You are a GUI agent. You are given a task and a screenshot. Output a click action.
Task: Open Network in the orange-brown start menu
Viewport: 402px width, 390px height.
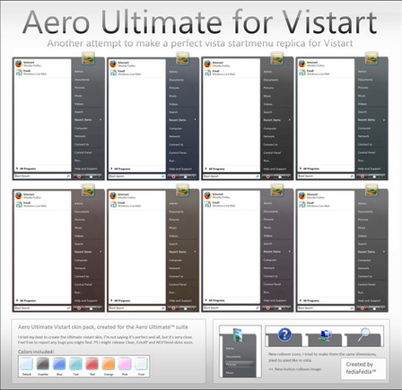pos(174,268)
